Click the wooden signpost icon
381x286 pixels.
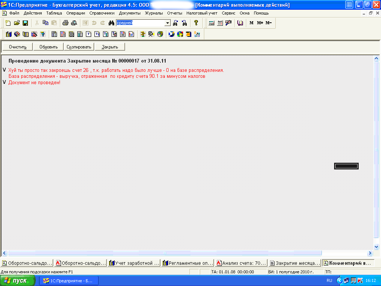143,34
